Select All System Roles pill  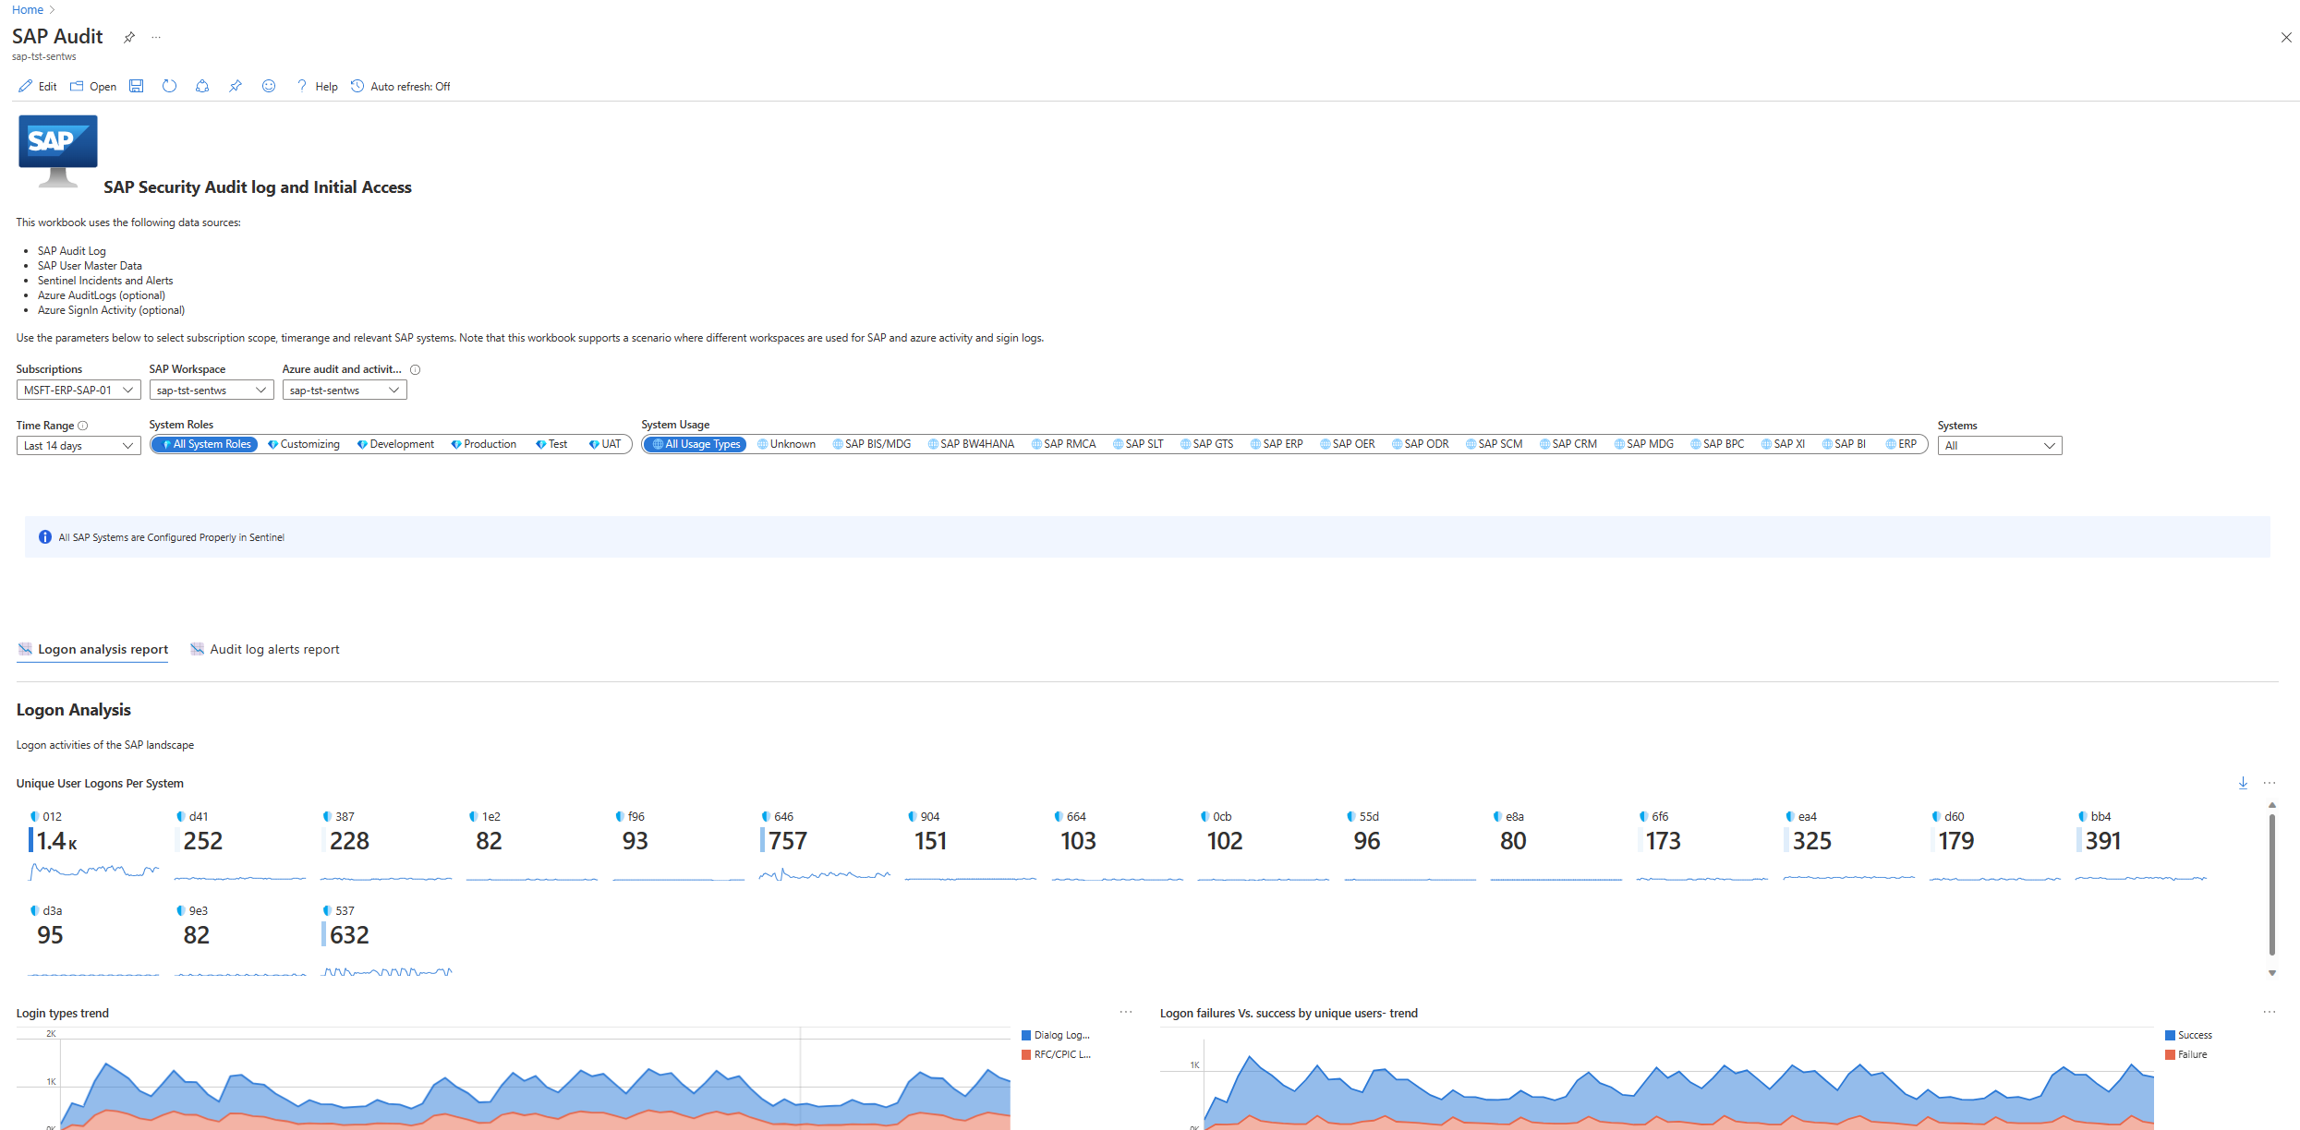point(204,444)
